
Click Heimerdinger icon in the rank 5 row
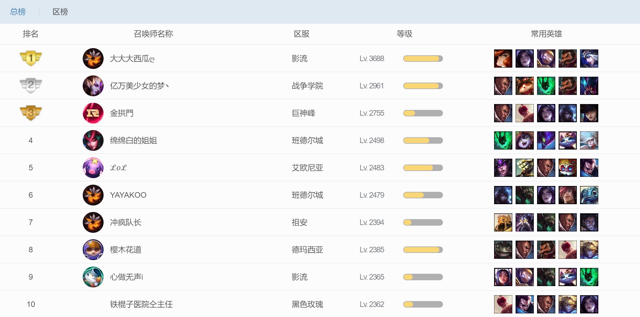567,168
